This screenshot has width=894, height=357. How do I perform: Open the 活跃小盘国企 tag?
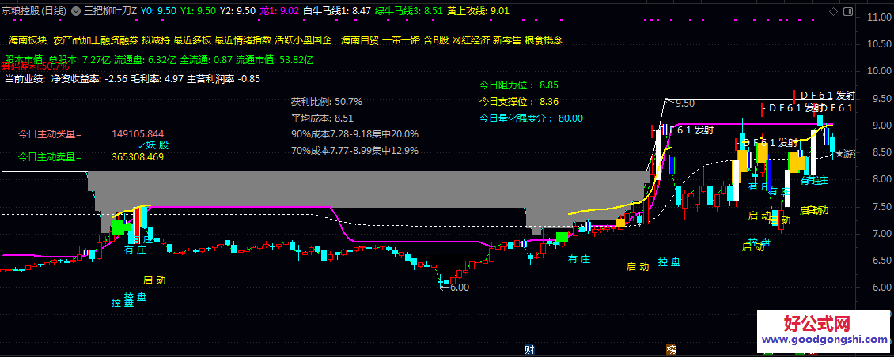303,40
